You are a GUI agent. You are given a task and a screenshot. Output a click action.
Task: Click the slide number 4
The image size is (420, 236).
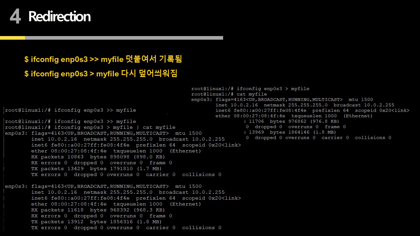coord(15,17)
